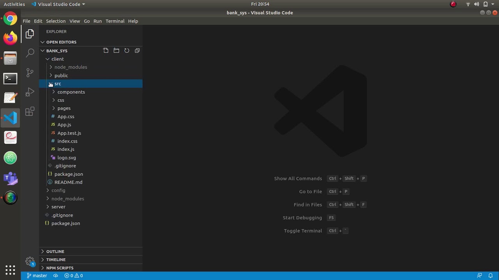Click the master branch in status bar
Screen dimensions: 499x280
tap(37, 276)
